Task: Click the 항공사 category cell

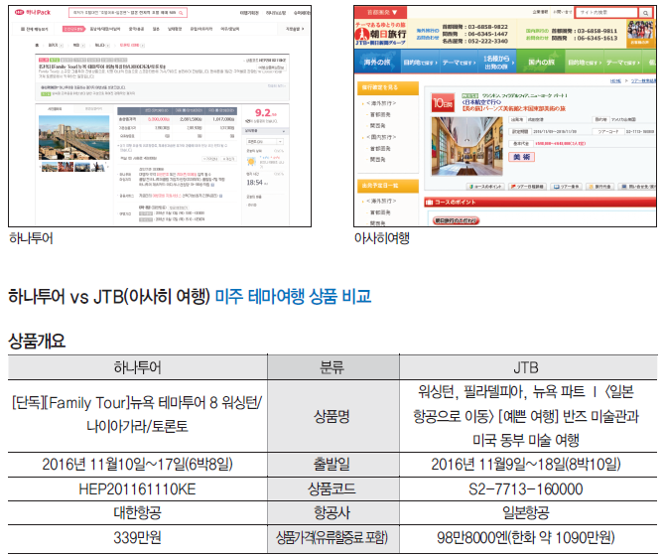Action: 331,513
